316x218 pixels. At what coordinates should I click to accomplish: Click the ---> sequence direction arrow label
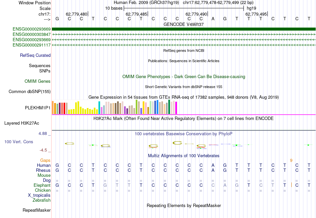click(x=47, y=19)
